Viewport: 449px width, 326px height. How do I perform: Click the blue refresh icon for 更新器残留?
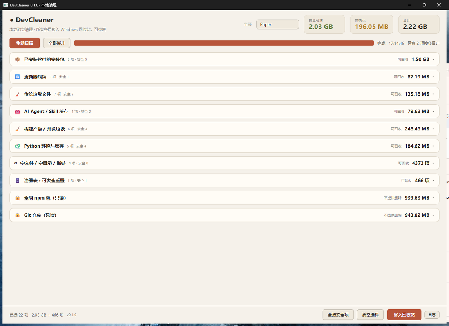18,77
